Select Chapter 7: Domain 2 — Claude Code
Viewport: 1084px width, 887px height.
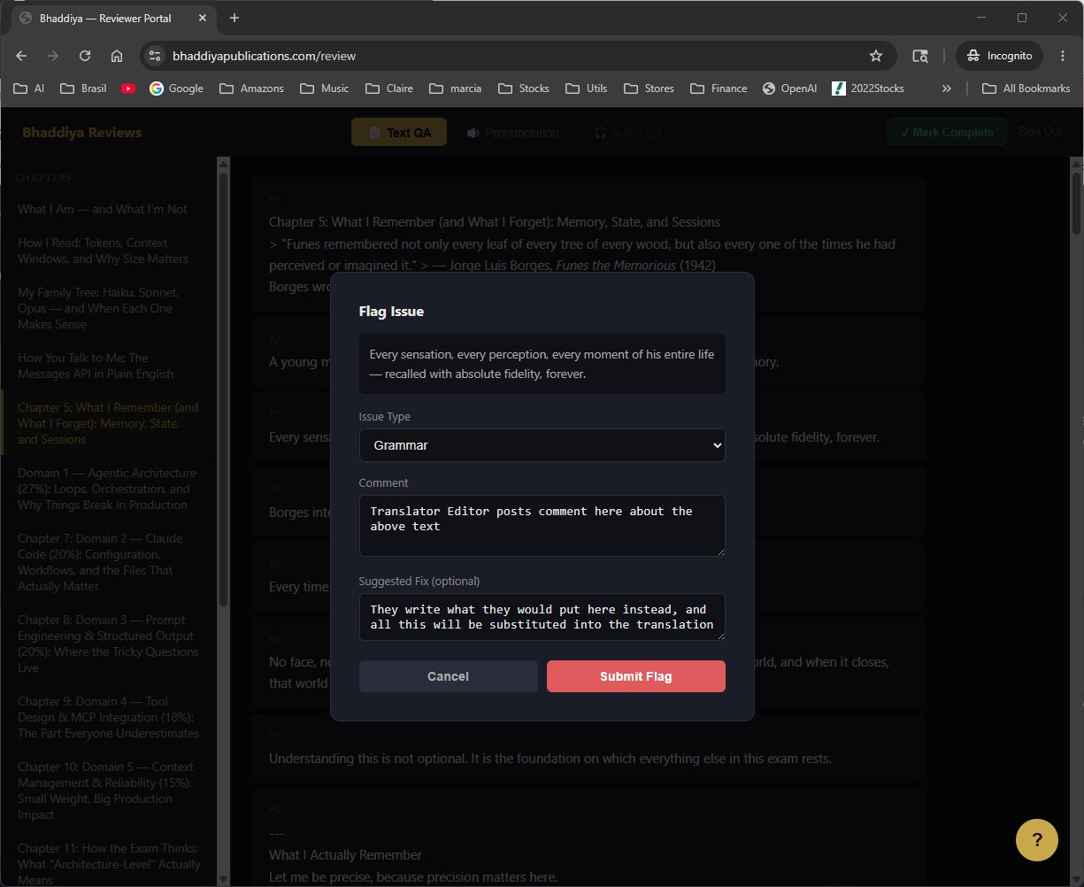pyautogui.click(x=108, y=562)
